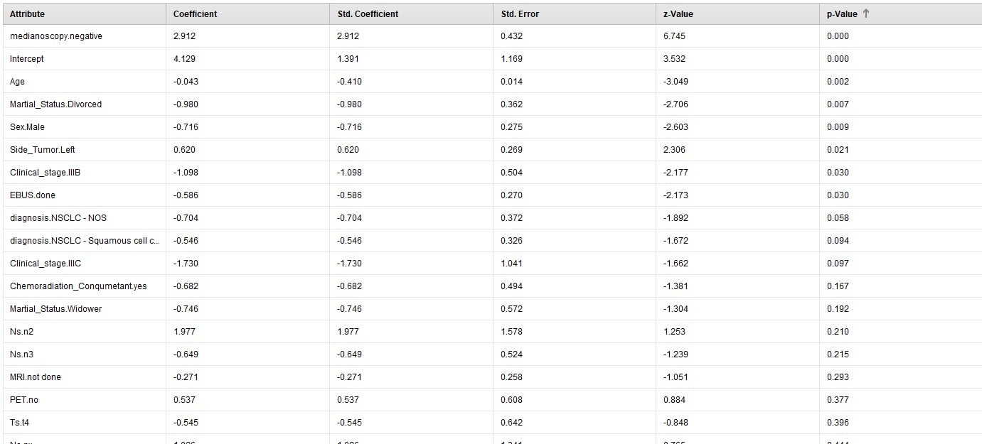Select the Side_Tumor.Left row

[492, 150]
